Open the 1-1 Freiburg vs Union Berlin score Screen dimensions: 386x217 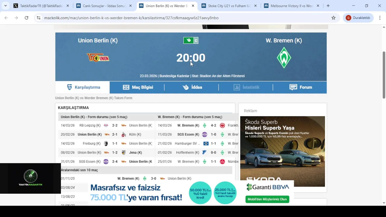[115, 143]
